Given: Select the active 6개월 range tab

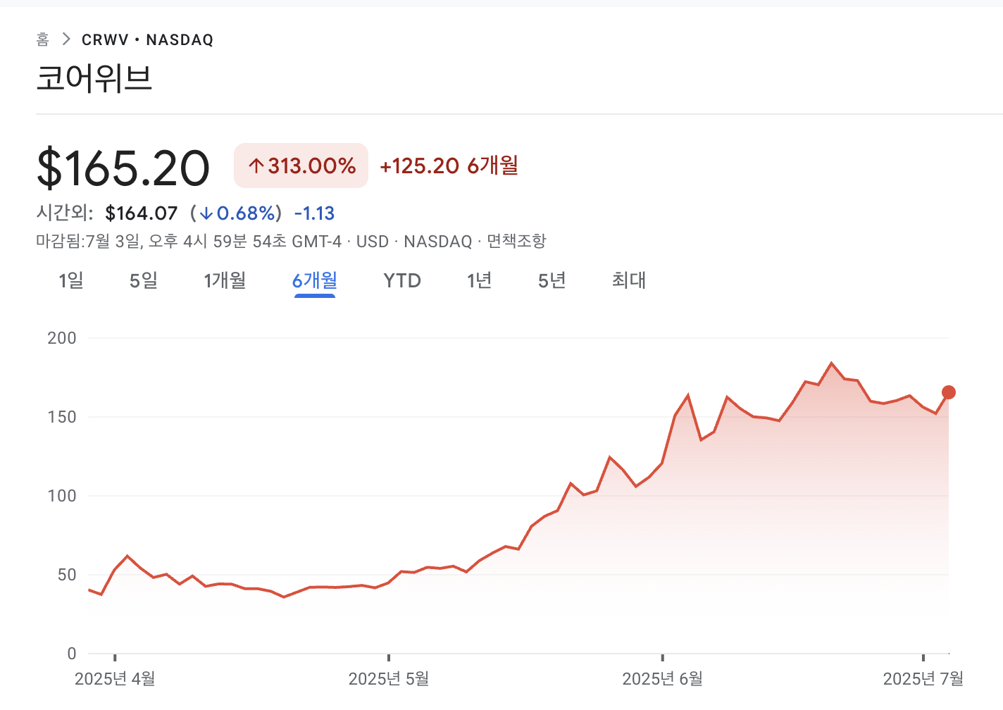Looking at the screenshot, I should 314,280.
